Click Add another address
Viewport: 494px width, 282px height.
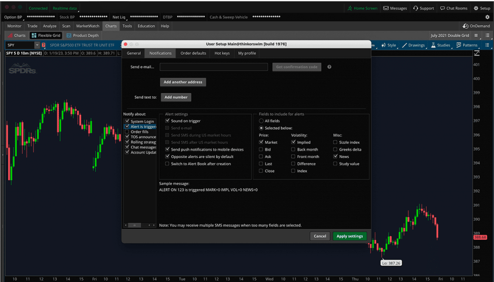[x=182, y=82]
